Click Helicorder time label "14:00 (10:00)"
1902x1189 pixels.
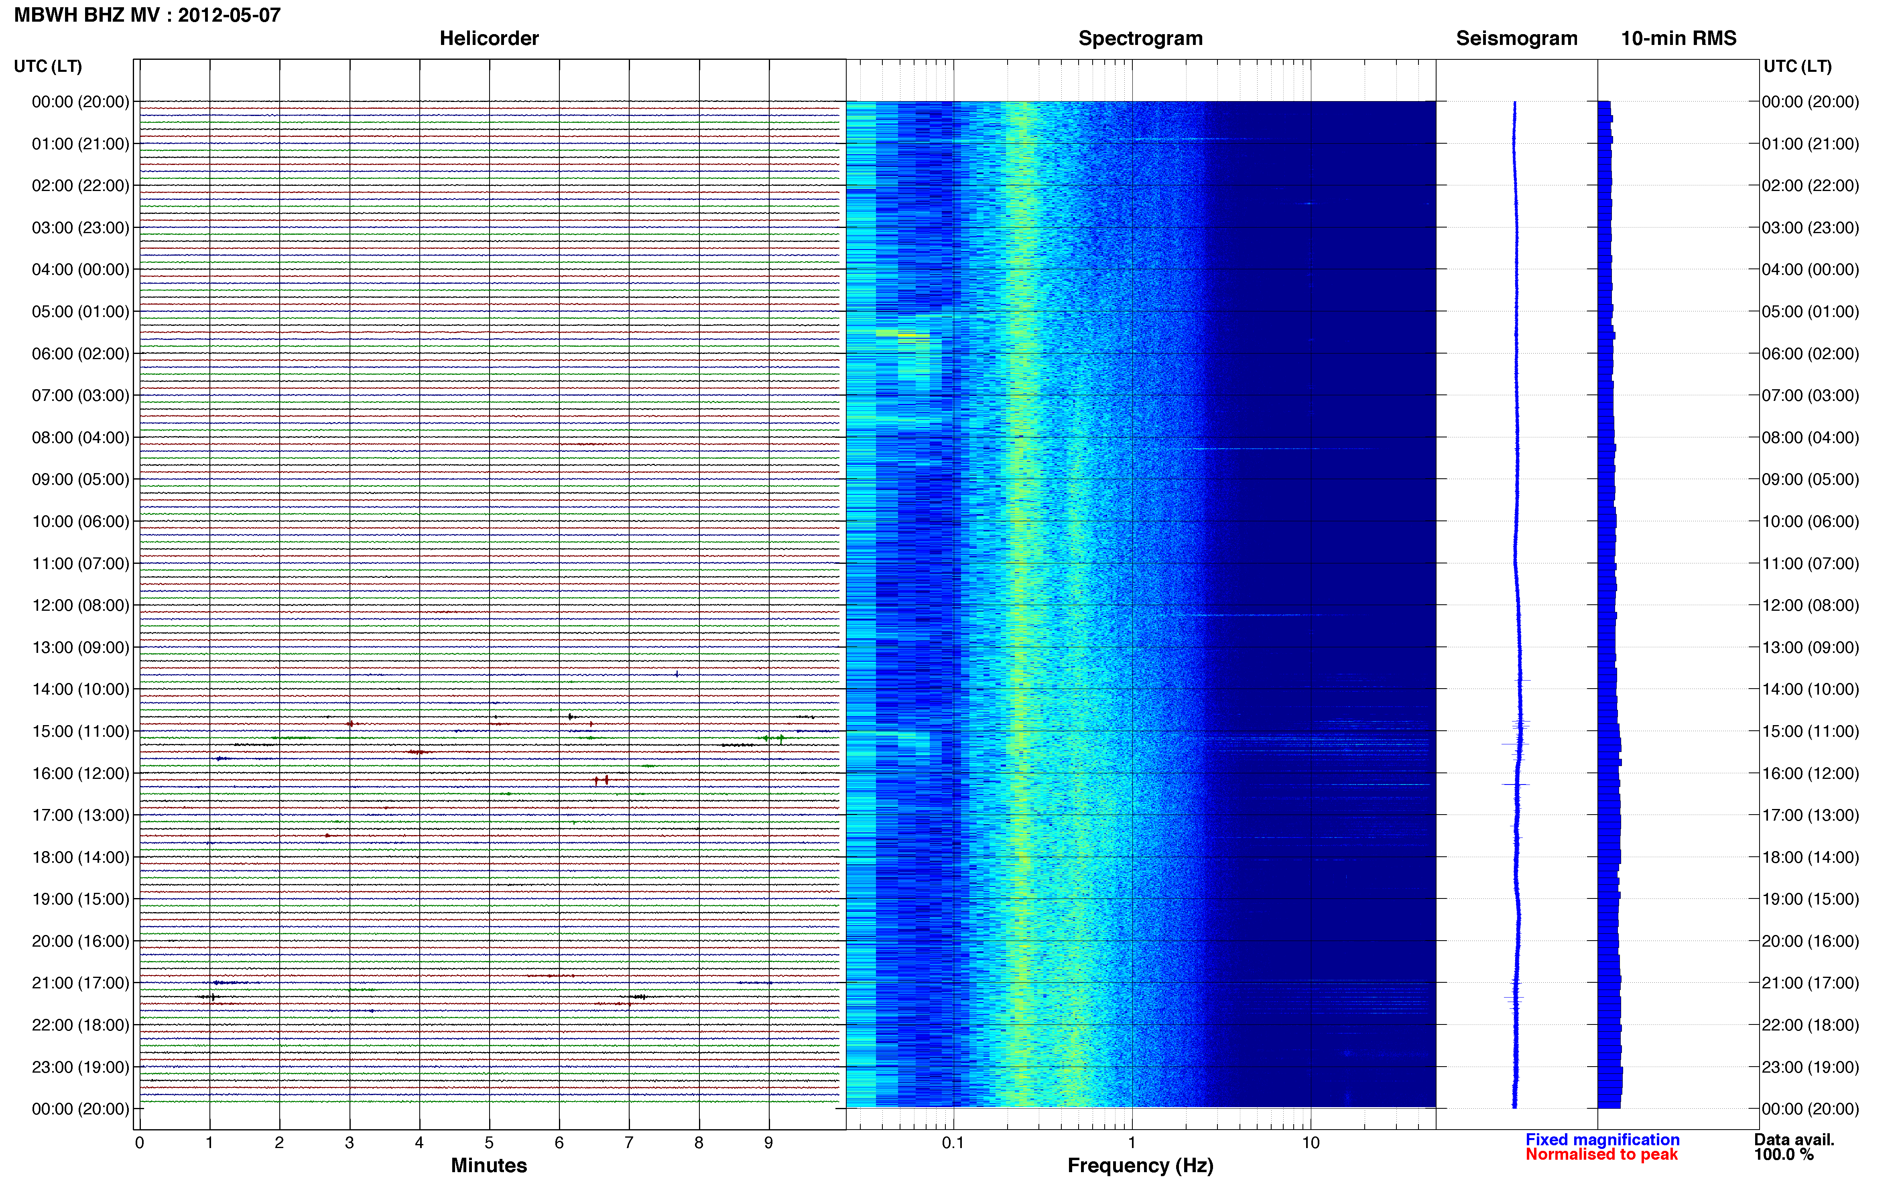click(x=80, y=690)
